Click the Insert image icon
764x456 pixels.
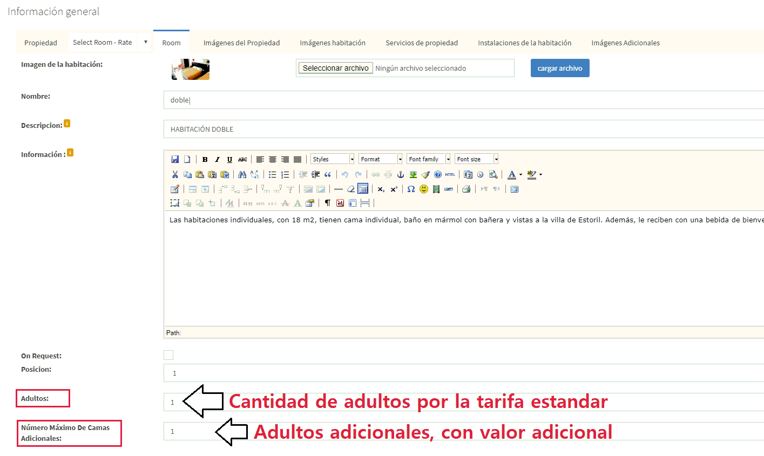(413, 174)
